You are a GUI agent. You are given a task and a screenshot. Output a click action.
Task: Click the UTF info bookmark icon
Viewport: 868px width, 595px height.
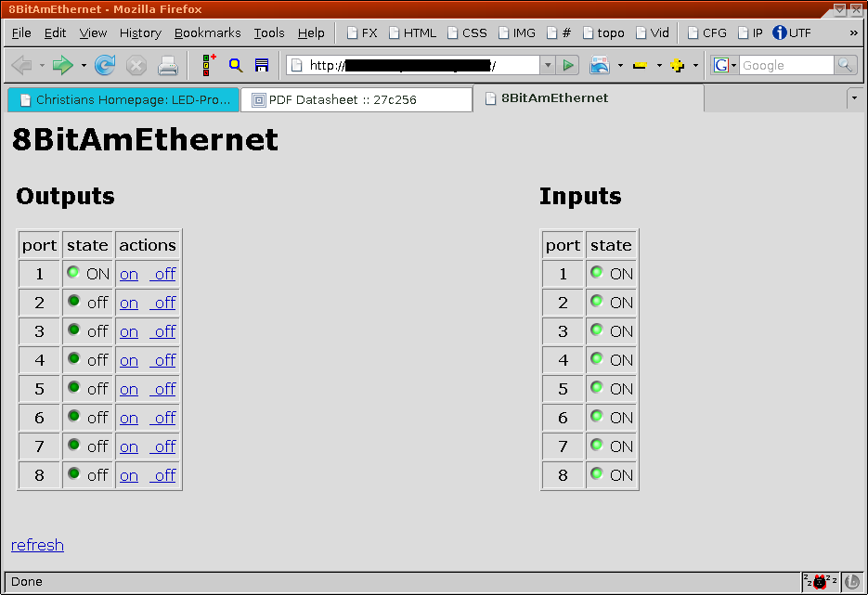[780, 32]
